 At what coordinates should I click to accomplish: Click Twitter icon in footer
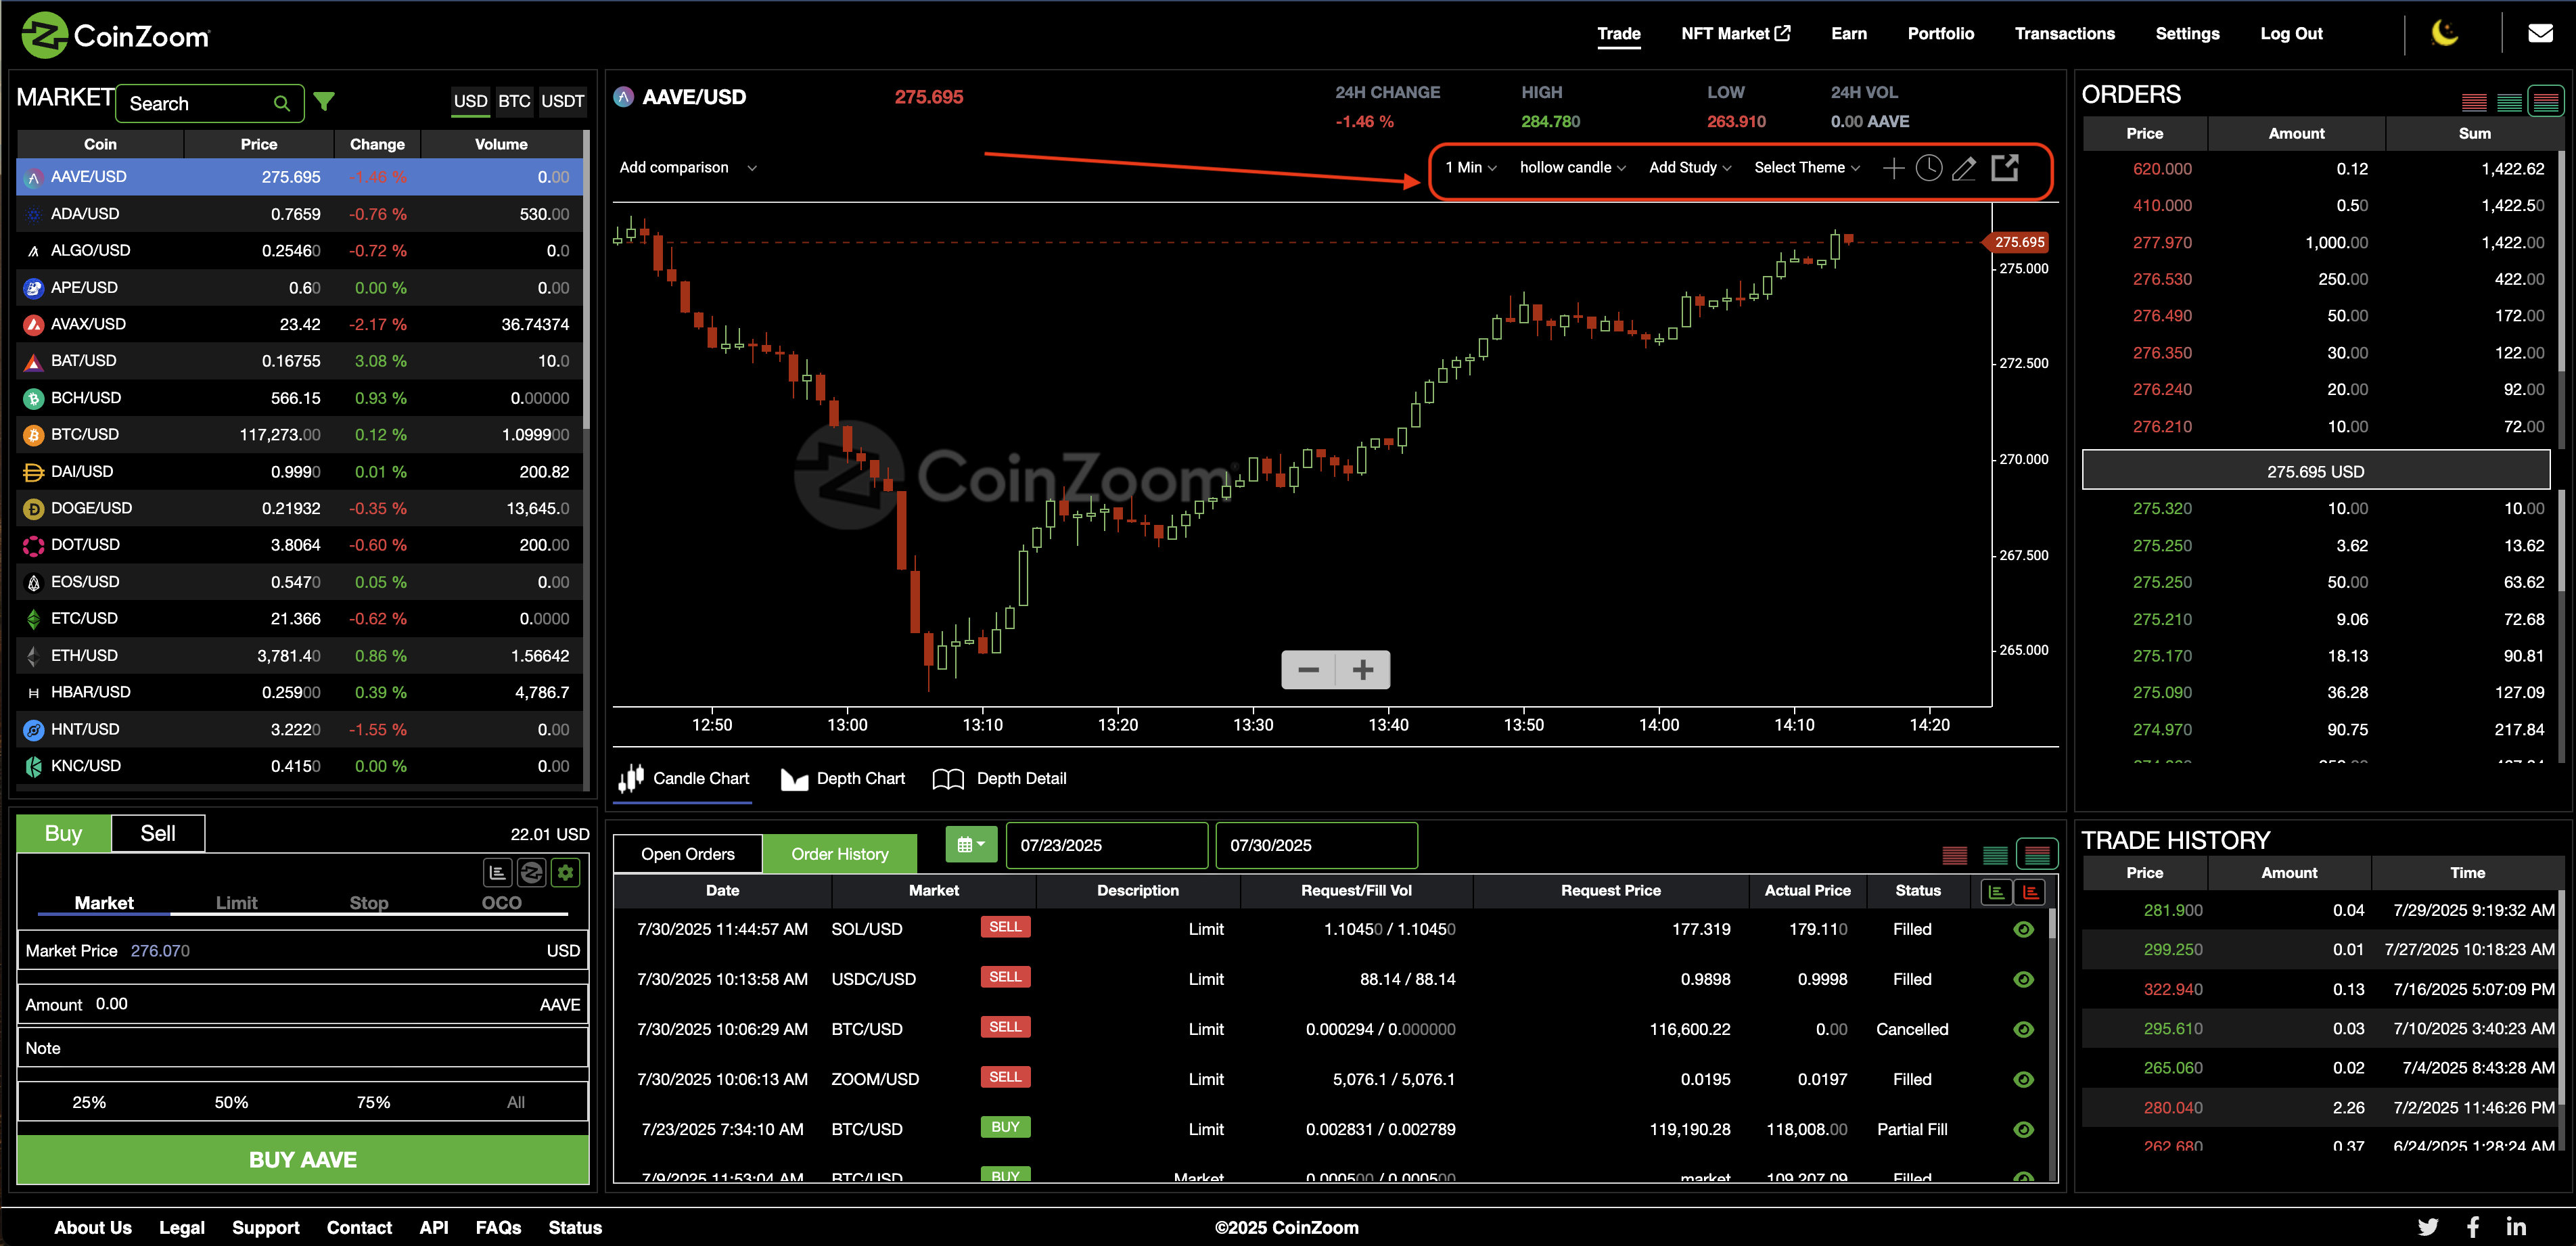click(x=2427, y=1227)
